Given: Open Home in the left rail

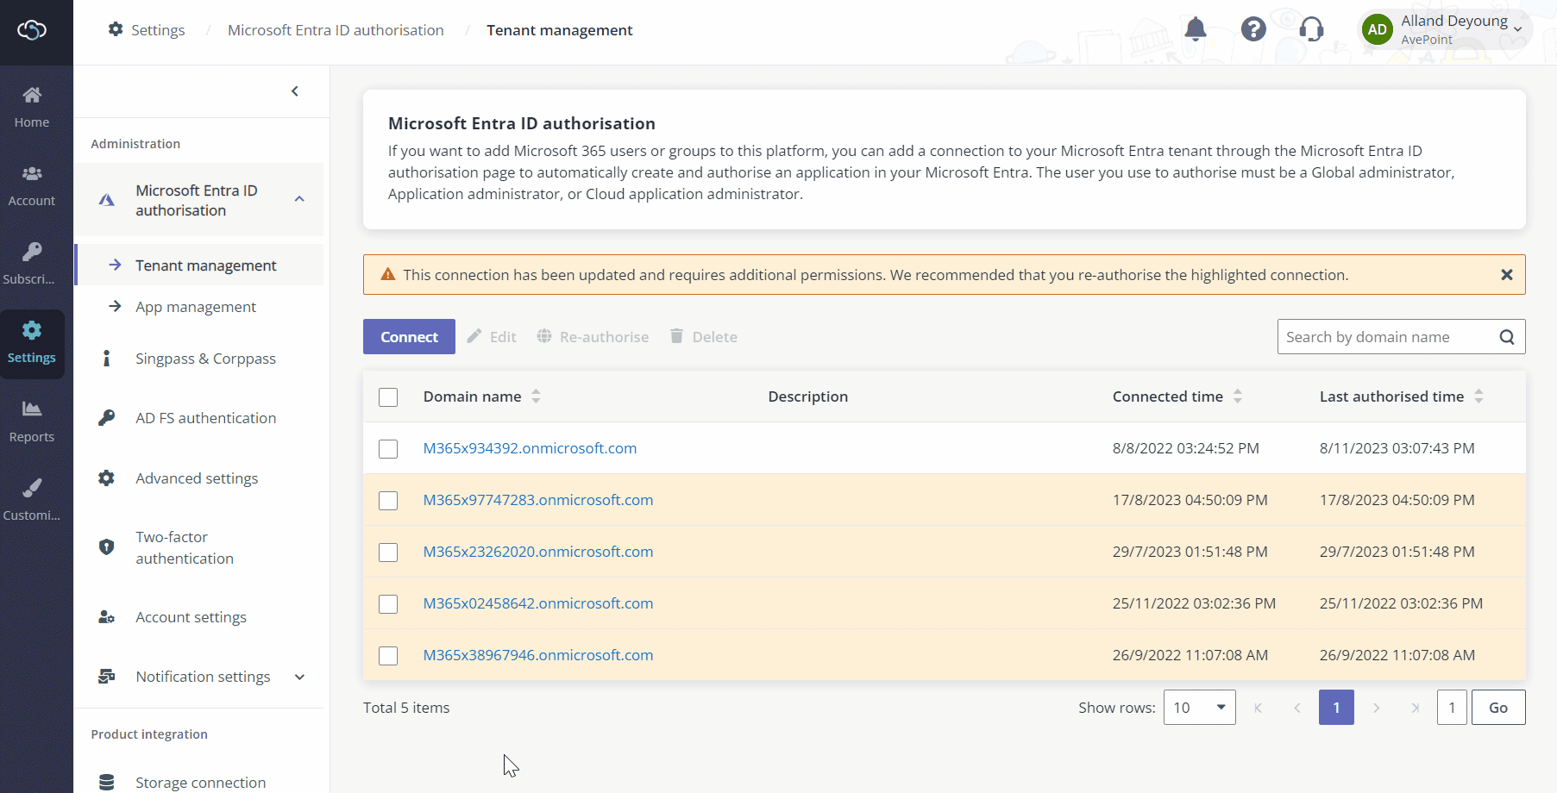Looking at the screenshot, I should pos(32,107).
